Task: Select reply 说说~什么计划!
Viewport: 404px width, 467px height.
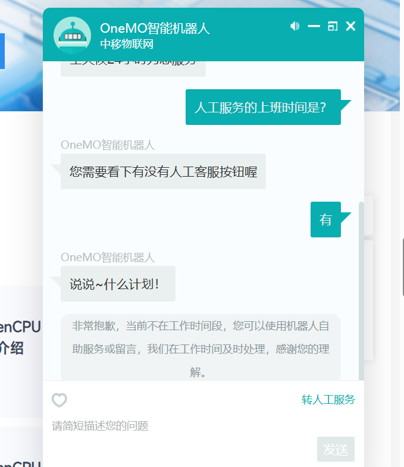Action: coord(118,284)
